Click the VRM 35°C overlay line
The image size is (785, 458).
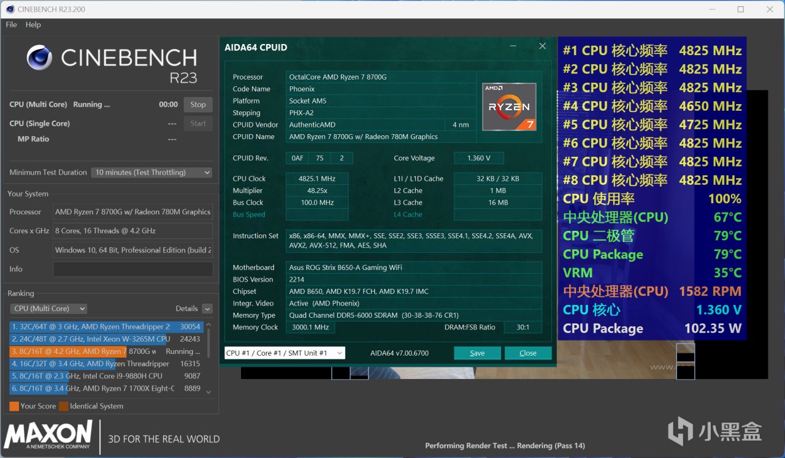click(652, 272)
